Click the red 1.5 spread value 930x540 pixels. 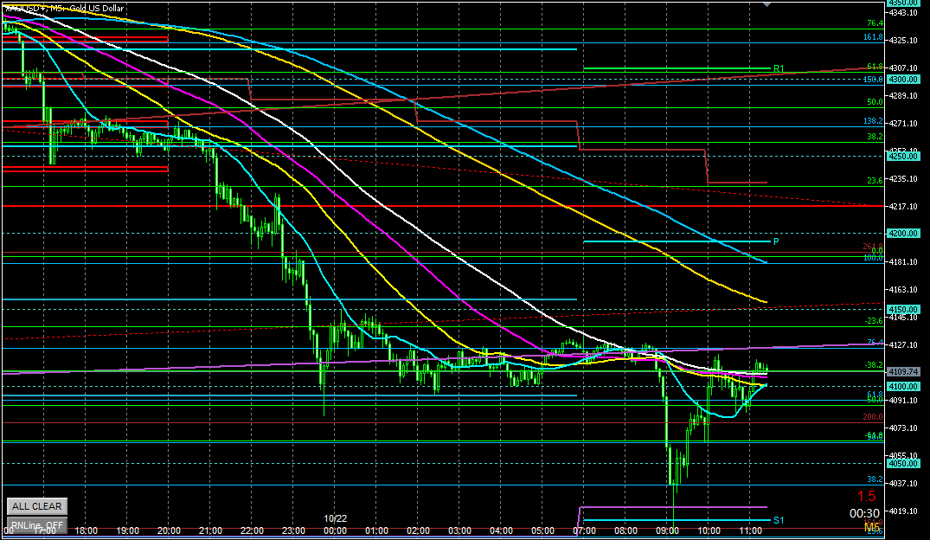tap(868, 497)
